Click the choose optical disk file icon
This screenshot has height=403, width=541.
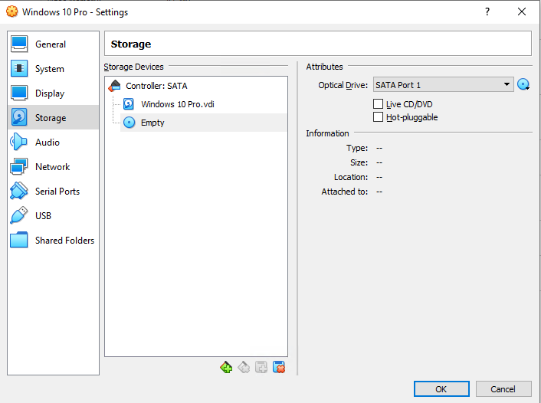[523, 84]
